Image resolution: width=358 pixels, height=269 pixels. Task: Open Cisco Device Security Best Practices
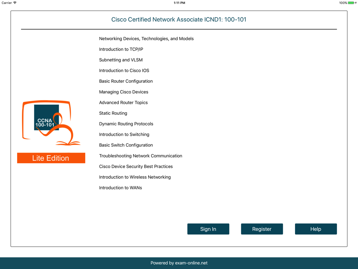(136, 166)
